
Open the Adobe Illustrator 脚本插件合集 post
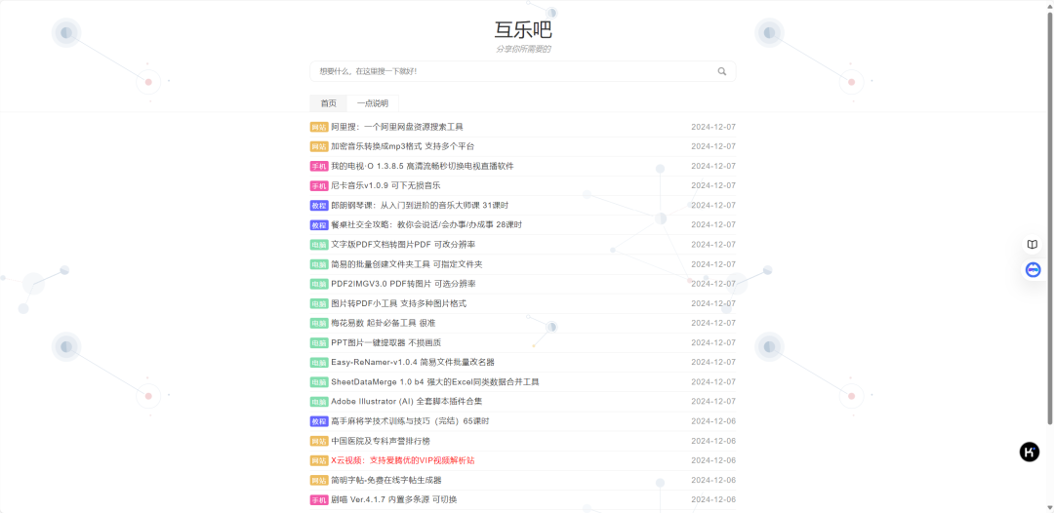(406, 401)
